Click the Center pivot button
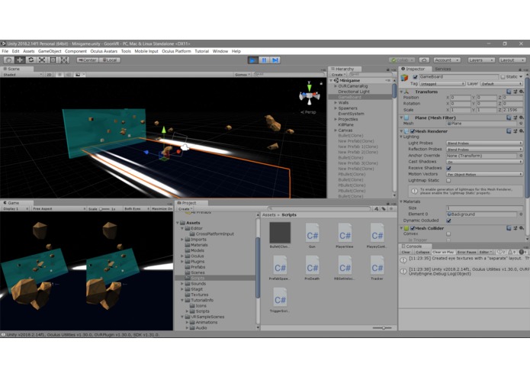530x377 pixels. [88, 60]
